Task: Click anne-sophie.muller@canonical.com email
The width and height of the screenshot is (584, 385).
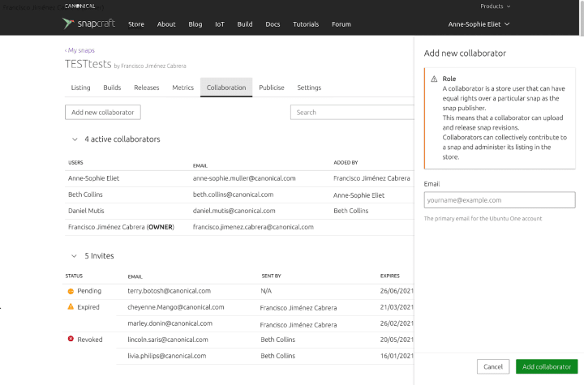Action: (x=244, y=178)
